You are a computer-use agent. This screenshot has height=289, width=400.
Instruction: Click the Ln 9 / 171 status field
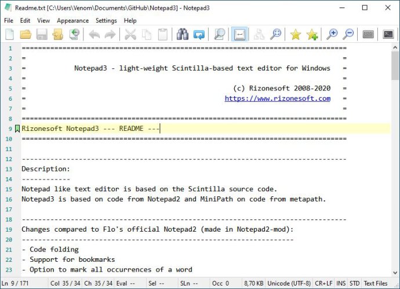tap(24, 283)
